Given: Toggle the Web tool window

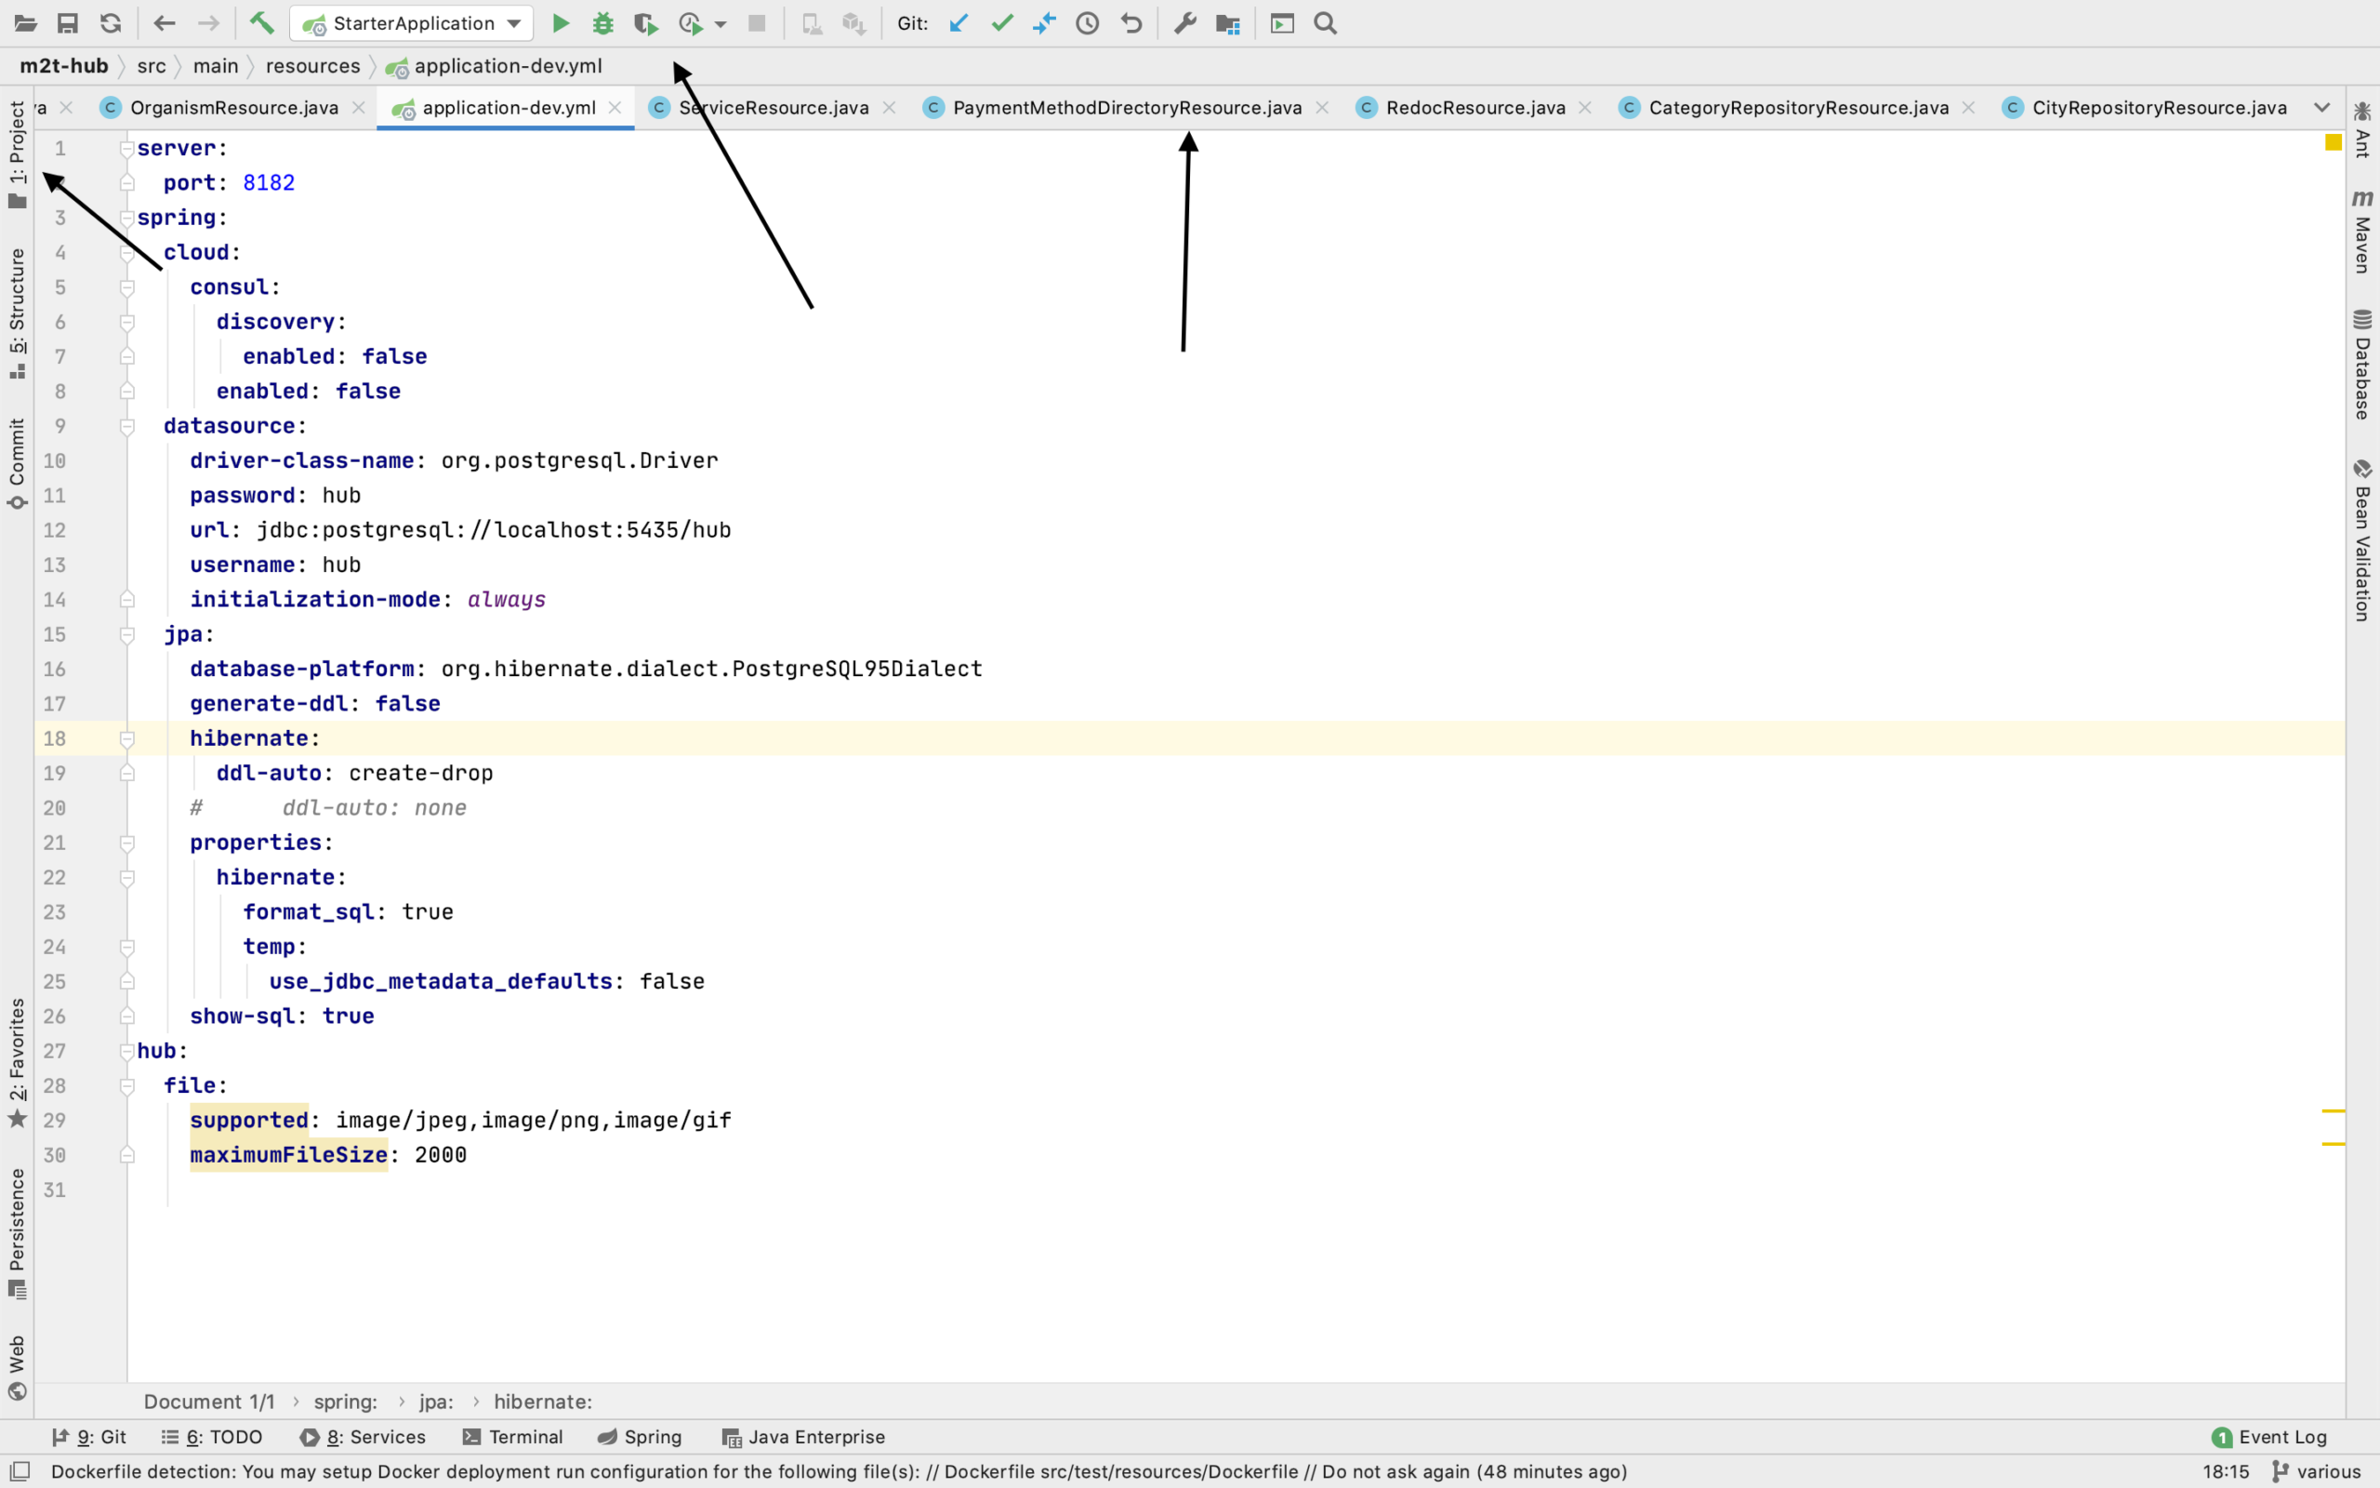Looking at the screenshot, I should 17,1368.
